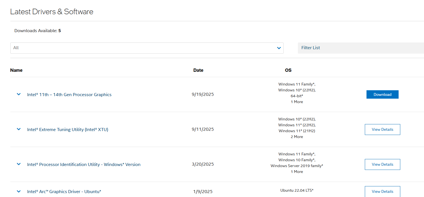View Details for Processor Identification Utility
The image size is (424, 197).
(382, 164)
